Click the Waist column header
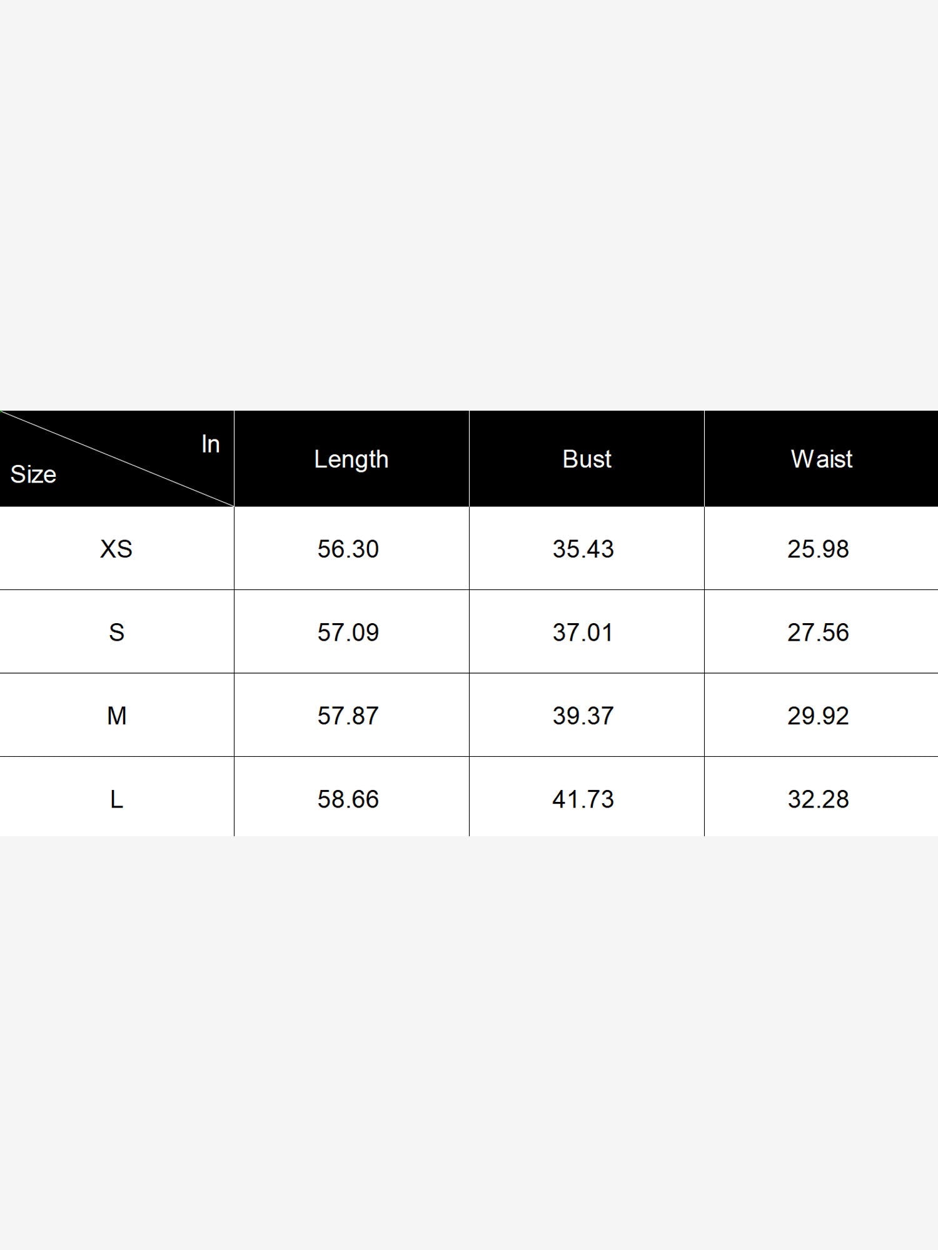This screenshot has width=938, height=1250. [821, 459]
